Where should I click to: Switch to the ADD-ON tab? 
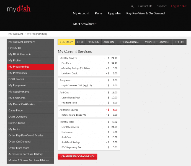(x=109, y=42)
